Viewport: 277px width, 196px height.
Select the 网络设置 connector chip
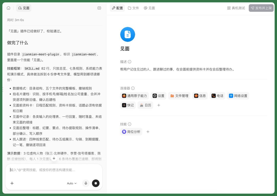click(x=238, y=96)
